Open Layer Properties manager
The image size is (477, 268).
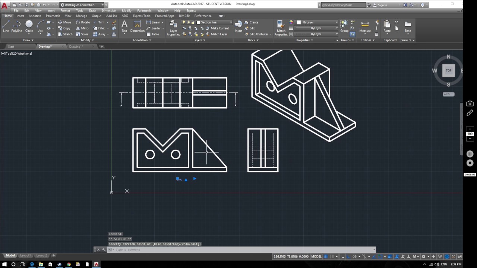click(x=173, y=27)
